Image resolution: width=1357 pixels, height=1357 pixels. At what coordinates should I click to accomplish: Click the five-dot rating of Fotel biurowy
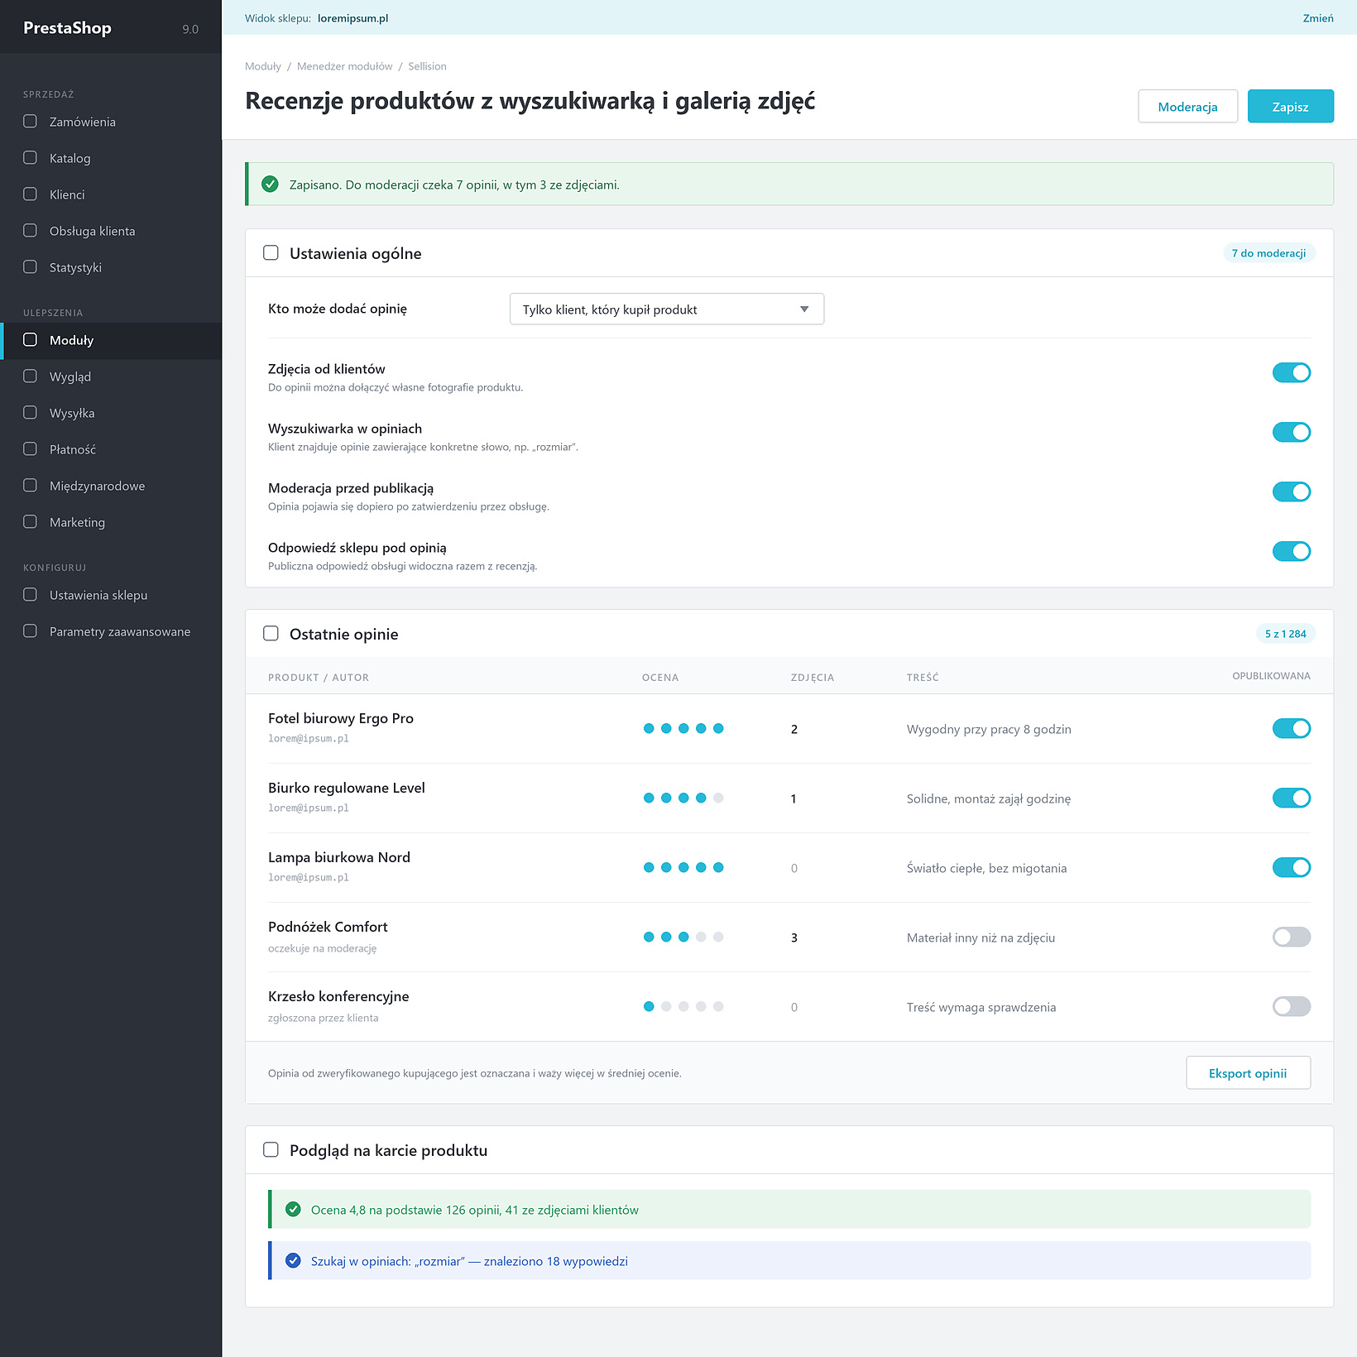[683, 729]
